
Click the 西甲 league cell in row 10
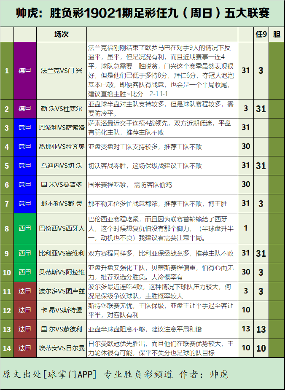[25, 272]
